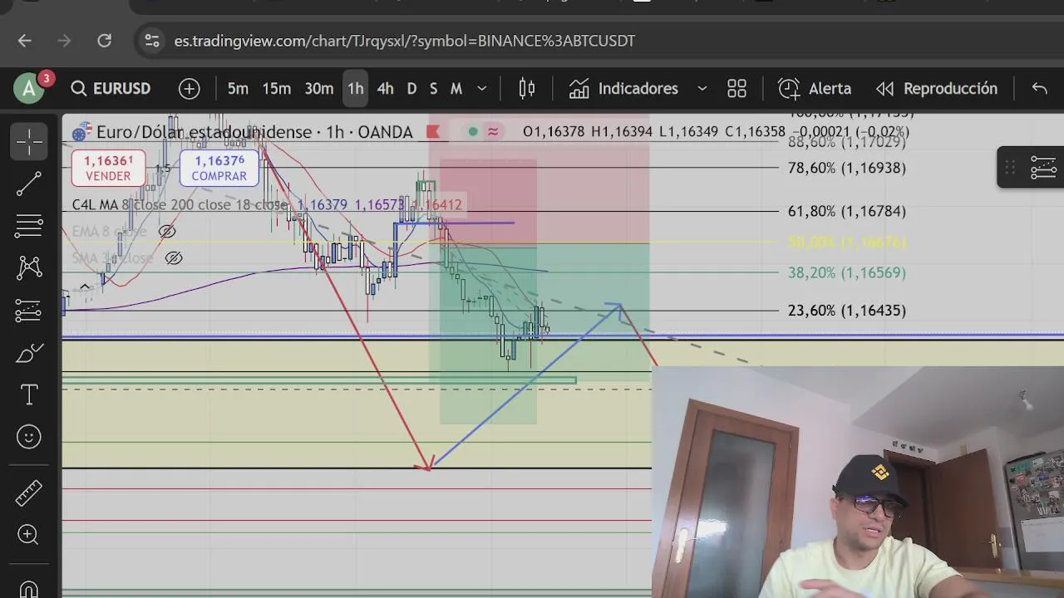Click the 1,16376 COMPRAR buy button
This screenshot has height=598, width=1064.
click(x=219, y=168)
